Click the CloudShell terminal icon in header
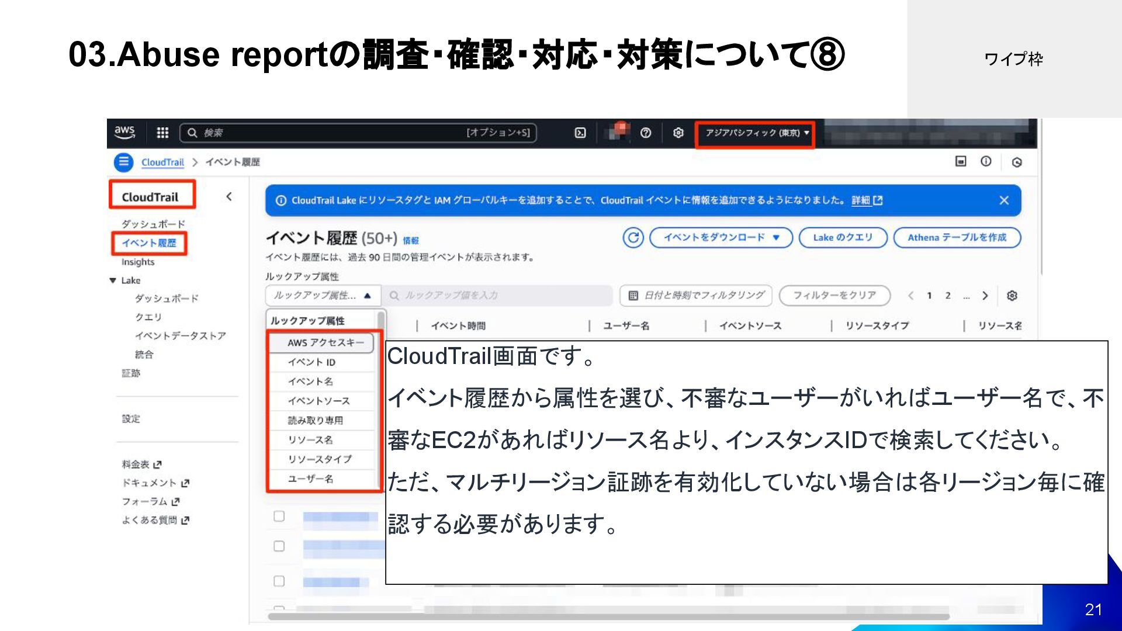Screen dimensions: 1122x631 pyautogui.click(x=580, y=133)
